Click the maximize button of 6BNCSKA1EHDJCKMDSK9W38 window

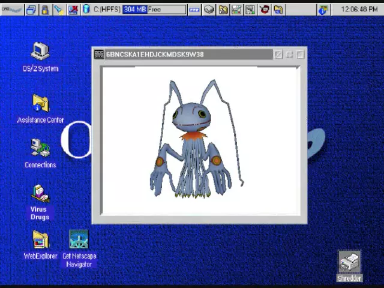pos(300,55)
